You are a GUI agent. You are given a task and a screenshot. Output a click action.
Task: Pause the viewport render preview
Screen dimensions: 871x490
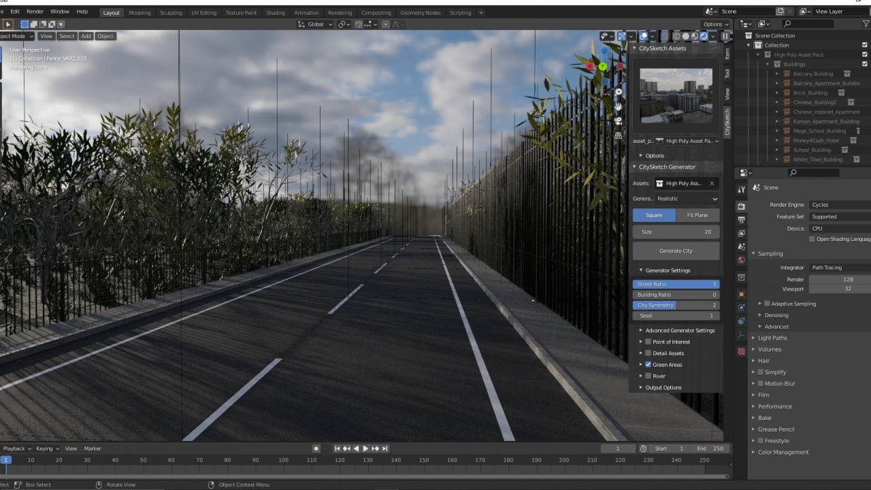pyautogui.click(x=725, y=36)
